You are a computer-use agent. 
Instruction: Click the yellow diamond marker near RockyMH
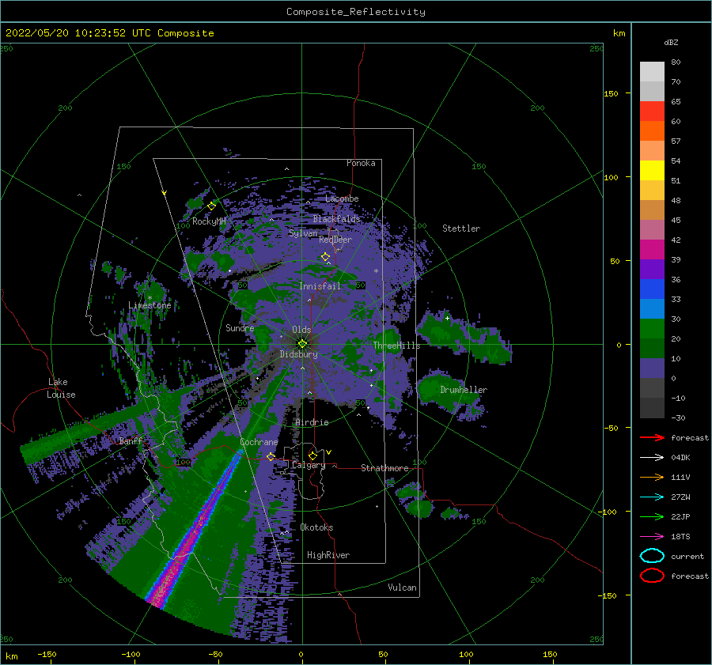211,206
